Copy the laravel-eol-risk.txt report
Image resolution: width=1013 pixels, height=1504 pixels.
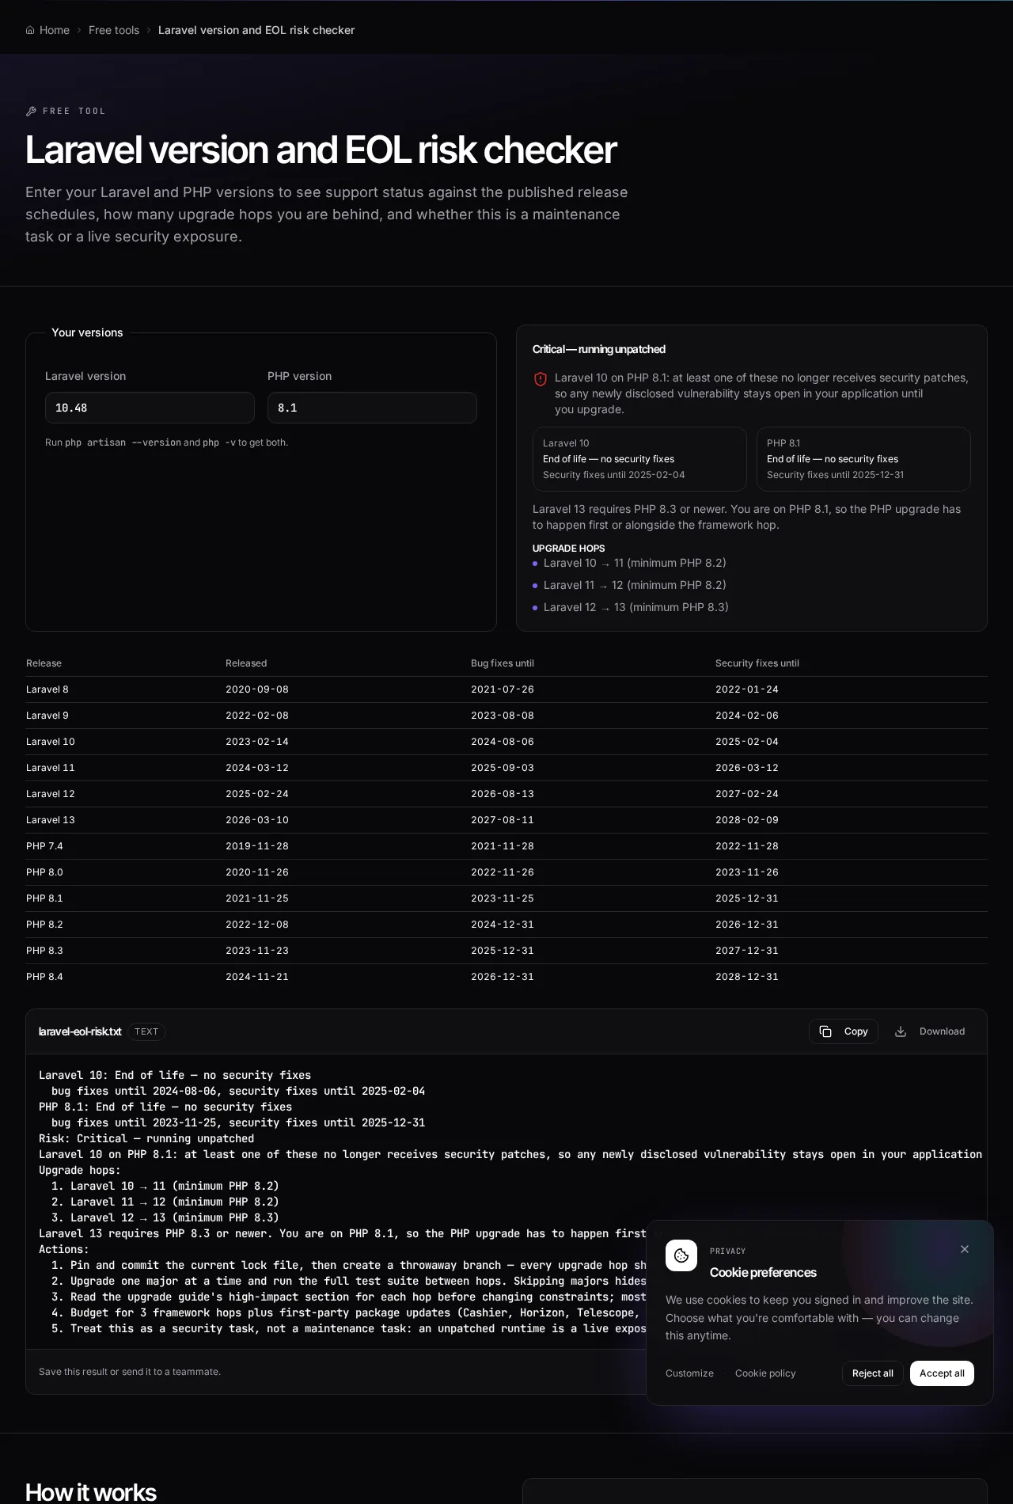pos(844,1031)
